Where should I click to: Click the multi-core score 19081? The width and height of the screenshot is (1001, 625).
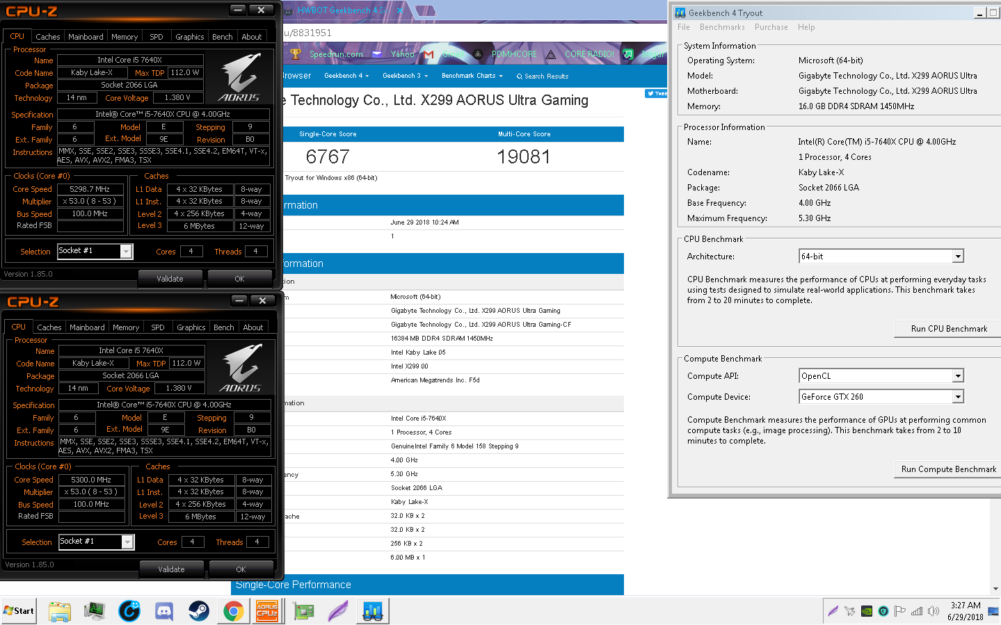[x=524, y=157]
